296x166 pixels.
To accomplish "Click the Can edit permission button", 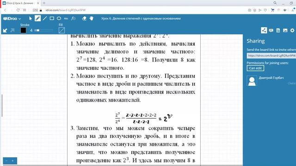I will 255,68.
